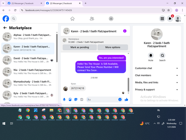186x140 pixels.
Task: Click the Search conversation icon
Action: [162, 55]
